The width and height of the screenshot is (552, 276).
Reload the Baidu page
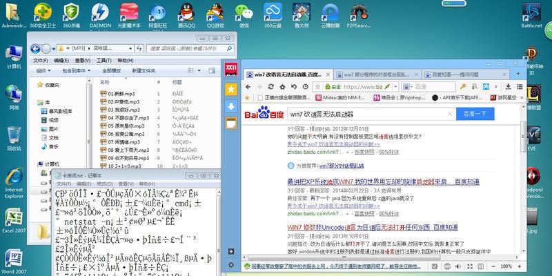270,87
